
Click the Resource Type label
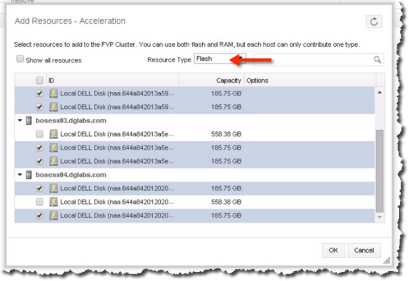click(169, 60)
